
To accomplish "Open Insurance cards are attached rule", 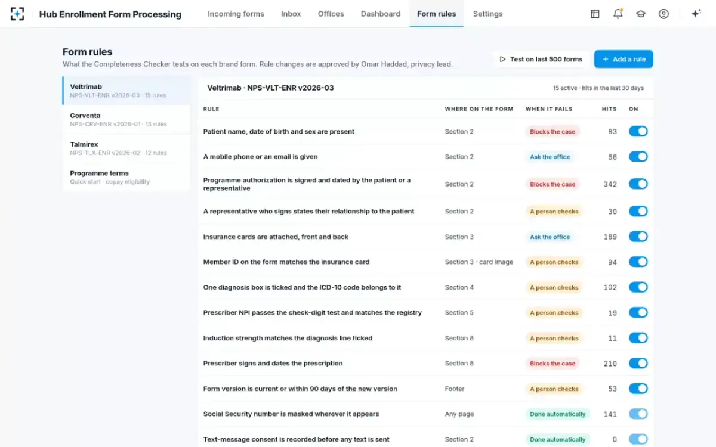I will pos(276,237).
